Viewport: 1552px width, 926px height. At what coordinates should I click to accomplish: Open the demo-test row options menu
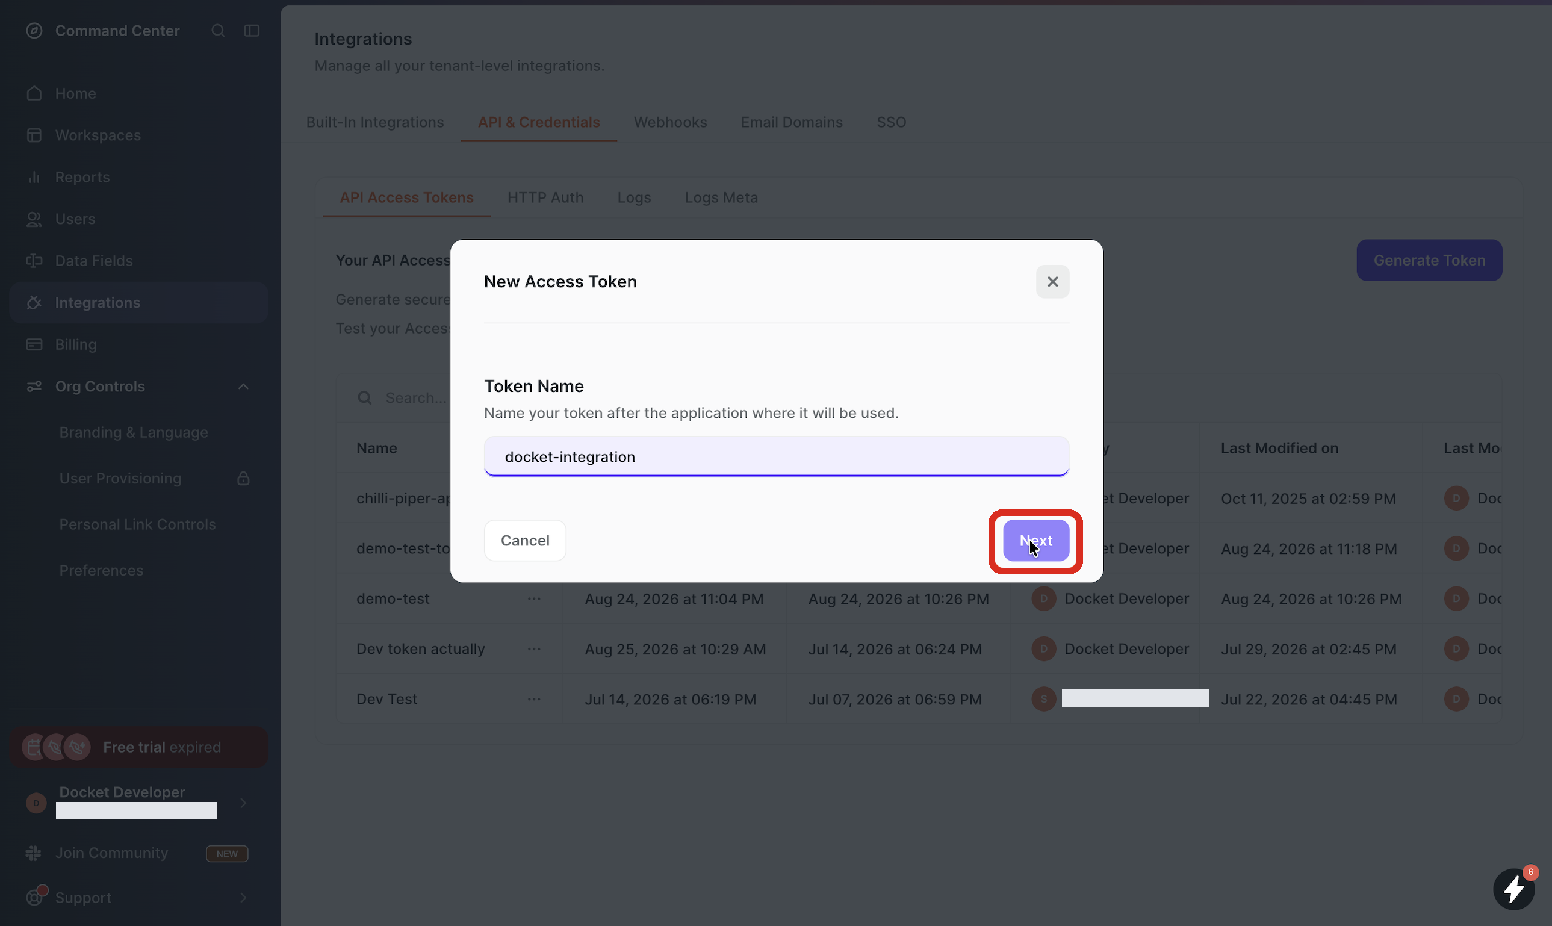[534, 599]
